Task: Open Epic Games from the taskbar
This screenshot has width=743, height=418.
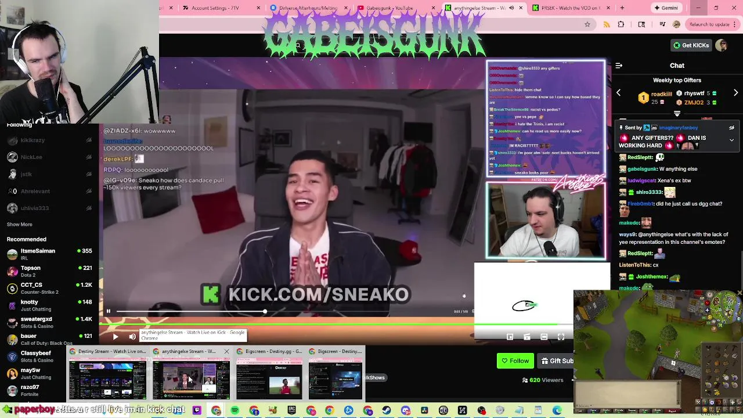Action: point(292,410)
